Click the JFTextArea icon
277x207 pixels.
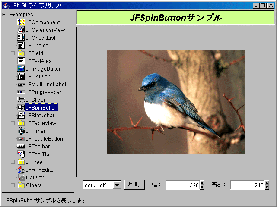click(x=21, y=61)
